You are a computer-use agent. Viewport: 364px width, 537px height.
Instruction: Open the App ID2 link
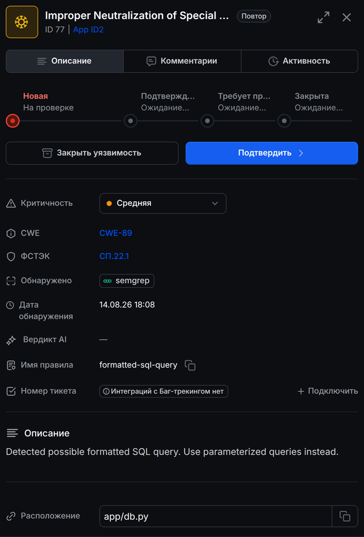[x=88, y=30]
